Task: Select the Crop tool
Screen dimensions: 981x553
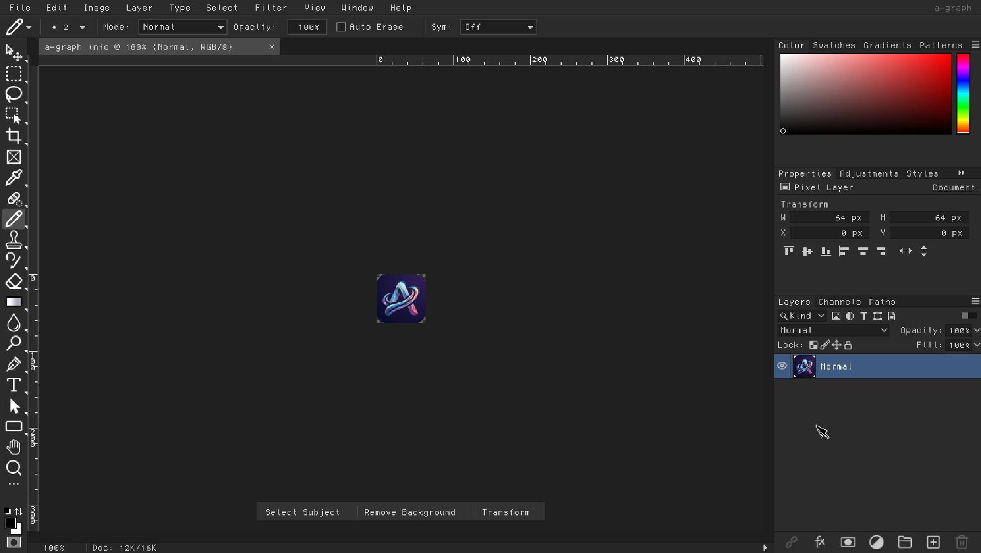Action: pos(13,136)
